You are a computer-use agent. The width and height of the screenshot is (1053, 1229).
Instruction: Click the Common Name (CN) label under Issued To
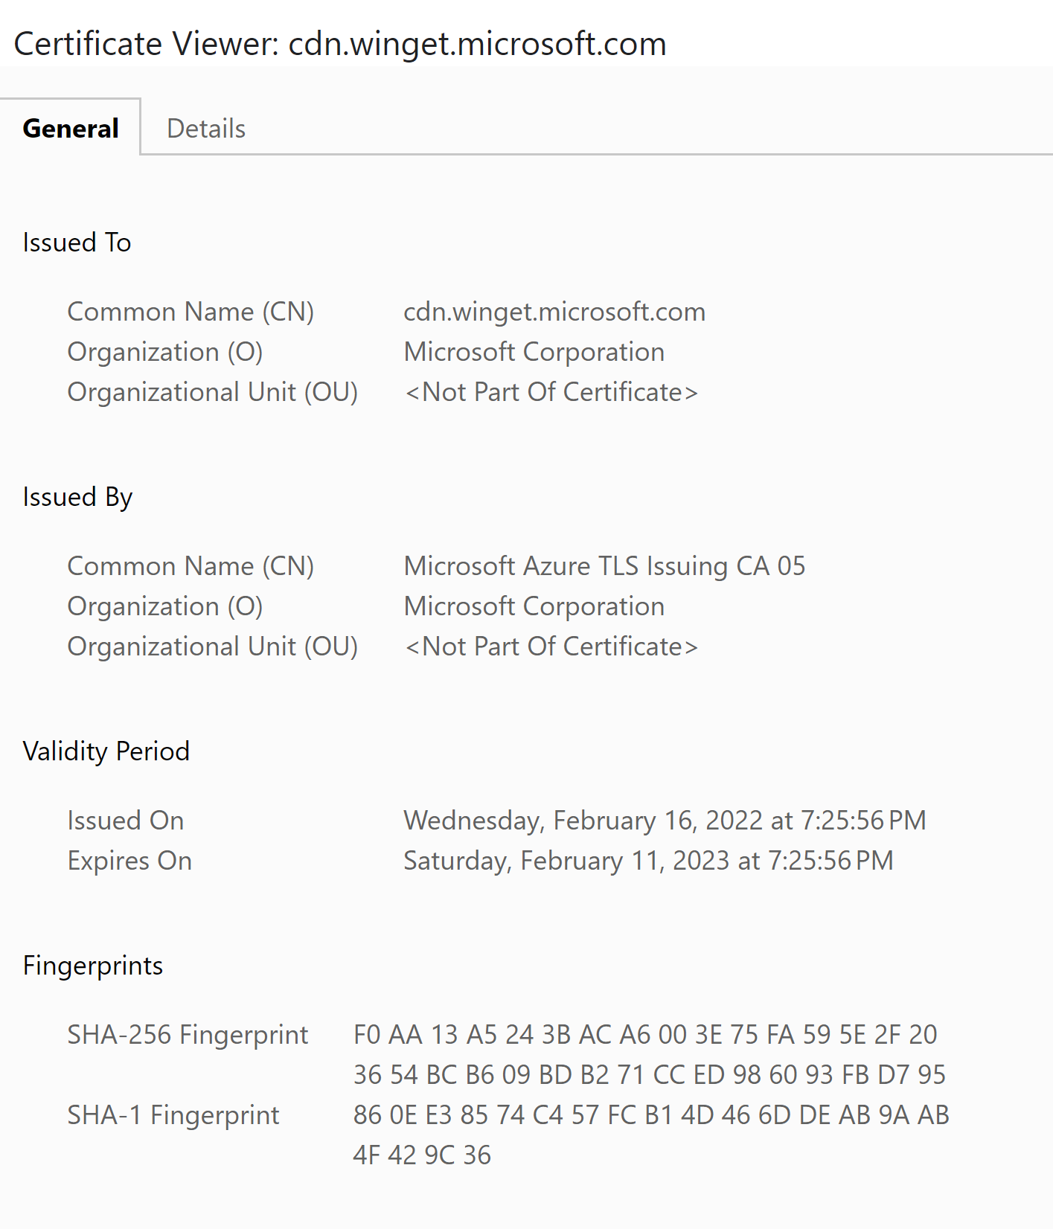(191, 312)
